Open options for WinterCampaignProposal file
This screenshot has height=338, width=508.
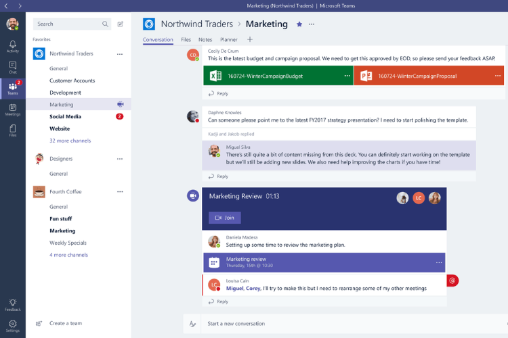pyautogui.click(x=498, y=76)
